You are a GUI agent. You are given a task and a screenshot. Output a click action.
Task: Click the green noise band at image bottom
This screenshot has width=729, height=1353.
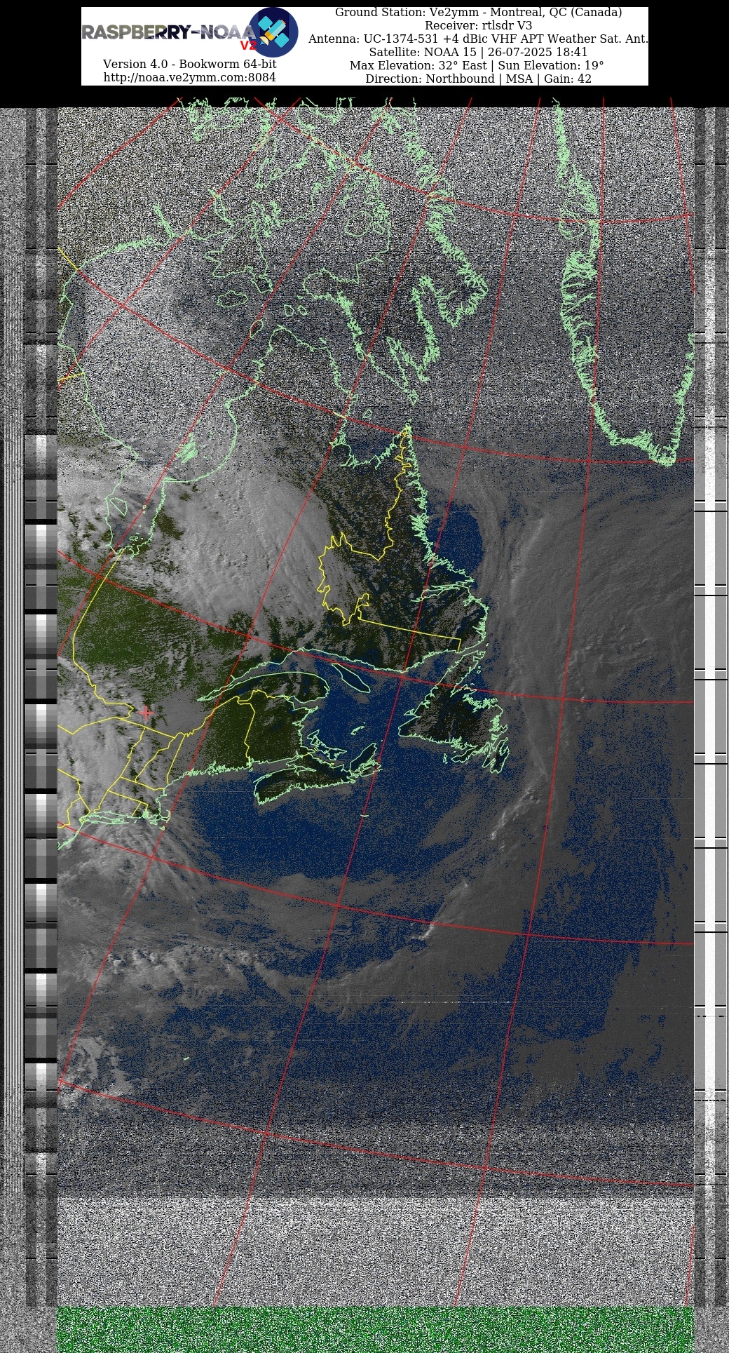tap(375, 1330)
